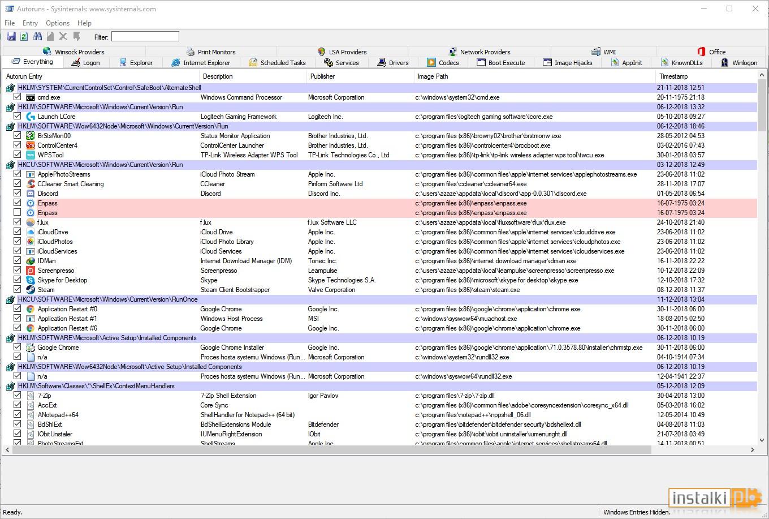Click into the Filter text box
Viewport: 769px width, 519px height.
145,37
